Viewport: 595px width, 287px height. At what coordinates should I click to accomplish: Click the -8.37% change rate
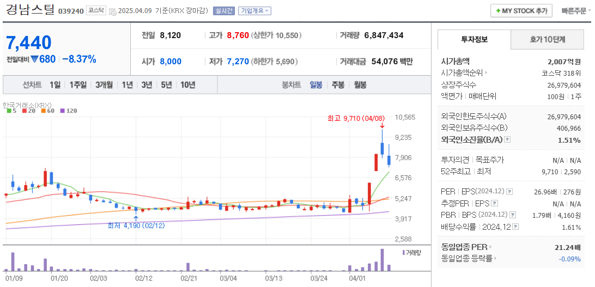tap(80, 59)
